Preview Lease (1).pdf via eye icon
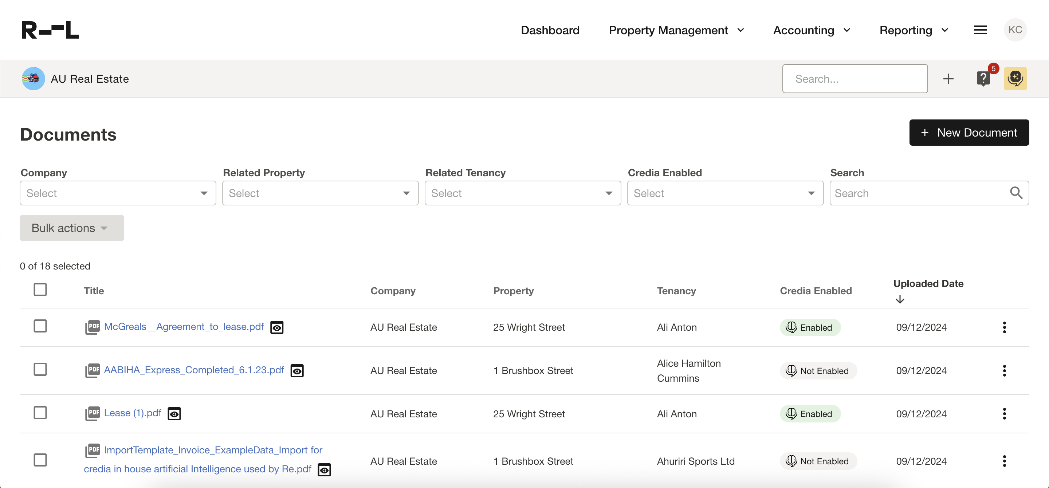 [174, 414]
